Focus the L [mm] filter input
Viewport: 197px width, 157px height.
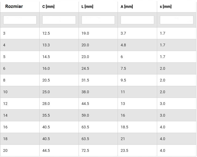pyautogui.click(x=98, y=20)
